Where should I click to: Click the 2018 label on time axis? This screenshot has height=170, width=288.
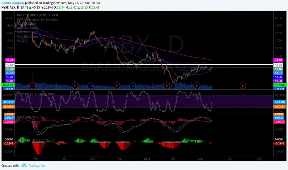pyautogui.click(x=147, y=159)
